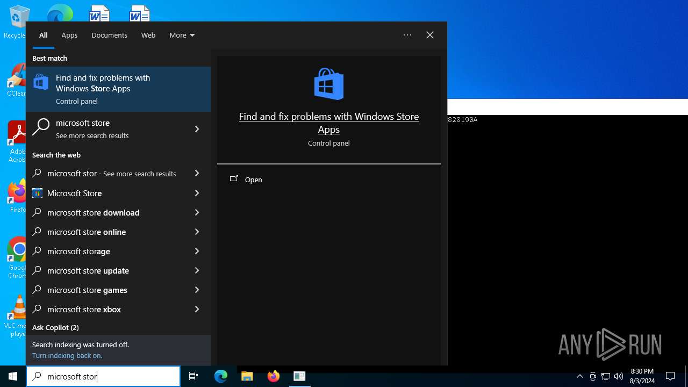688x387 pixels.
Task: Launch Firefox from the taskbar
Action: coord(274,376)
